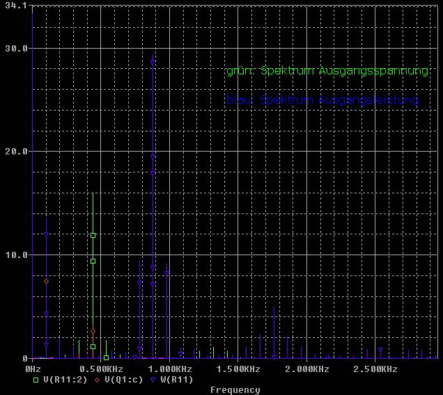
Task: Click the topmost triangle marker on the tallest blue peak
Action: (x=153, y=63)
